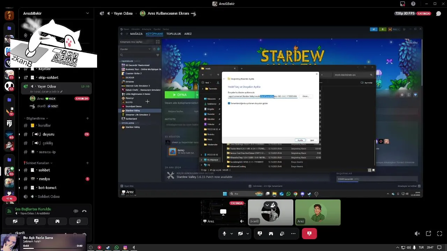
Task: Select the zkanB participant tile
Action: coord(271,212)
